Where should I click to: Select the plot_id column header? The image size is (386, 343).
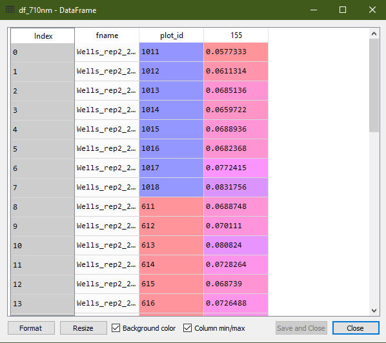(171, 35)
